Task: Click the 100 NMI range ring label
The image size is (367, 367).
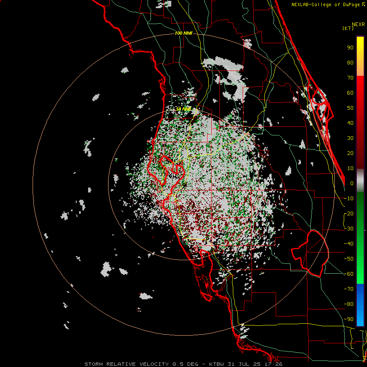Action: click(x=183, y=33)
